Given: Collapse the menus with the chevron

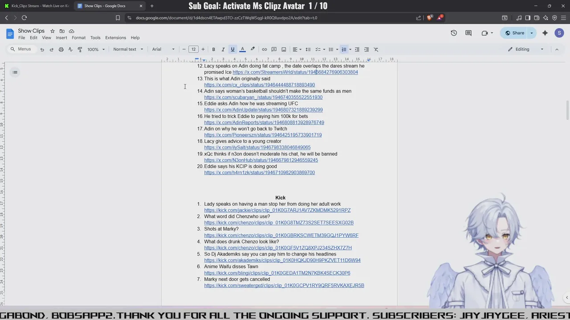Looking at the screenshot, I should [557, 49].
